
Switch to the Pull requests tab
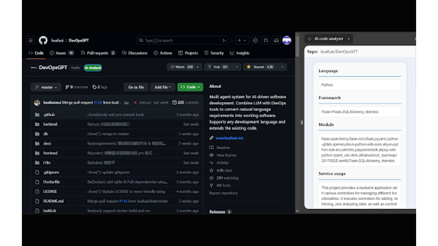[98, 53]
